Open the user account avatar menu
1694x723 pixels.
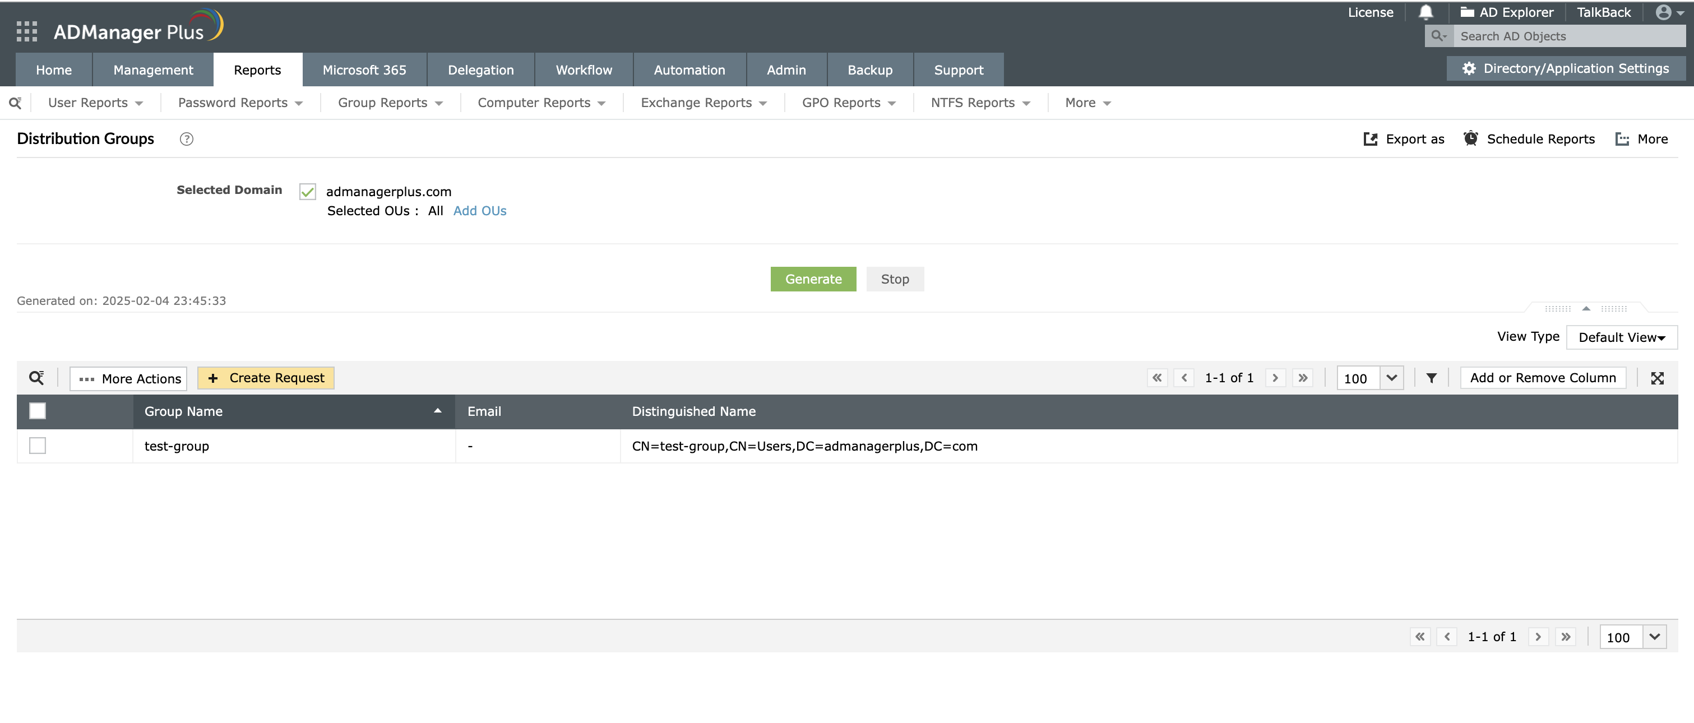point(1669,12)
